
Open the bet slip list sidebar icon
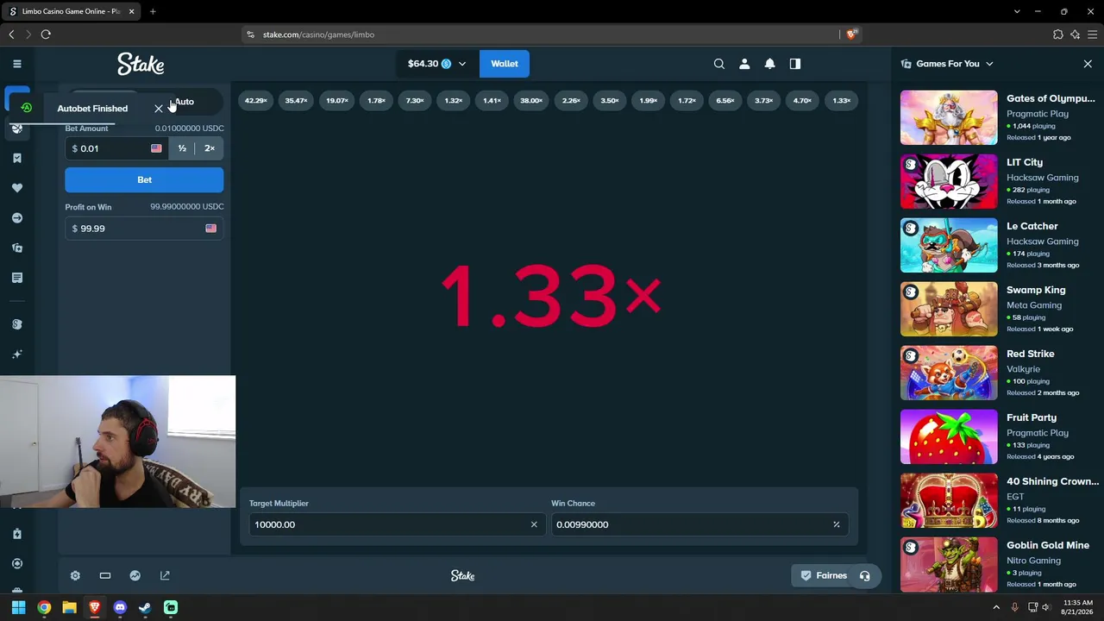(17, 278)
